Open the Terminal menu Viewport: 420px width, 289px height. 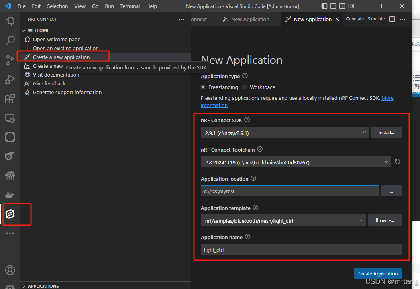point(130,6)
